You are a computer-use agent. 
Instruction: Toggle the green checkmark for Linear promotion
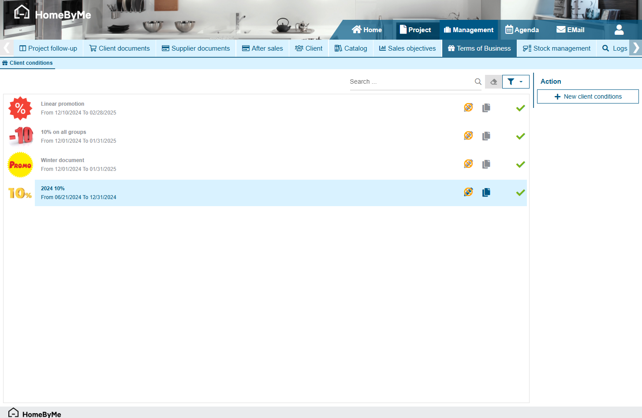pyautogui.click(x=520, y=108)
